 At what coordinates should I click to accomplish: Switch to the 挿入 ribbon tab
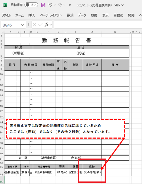32,15
